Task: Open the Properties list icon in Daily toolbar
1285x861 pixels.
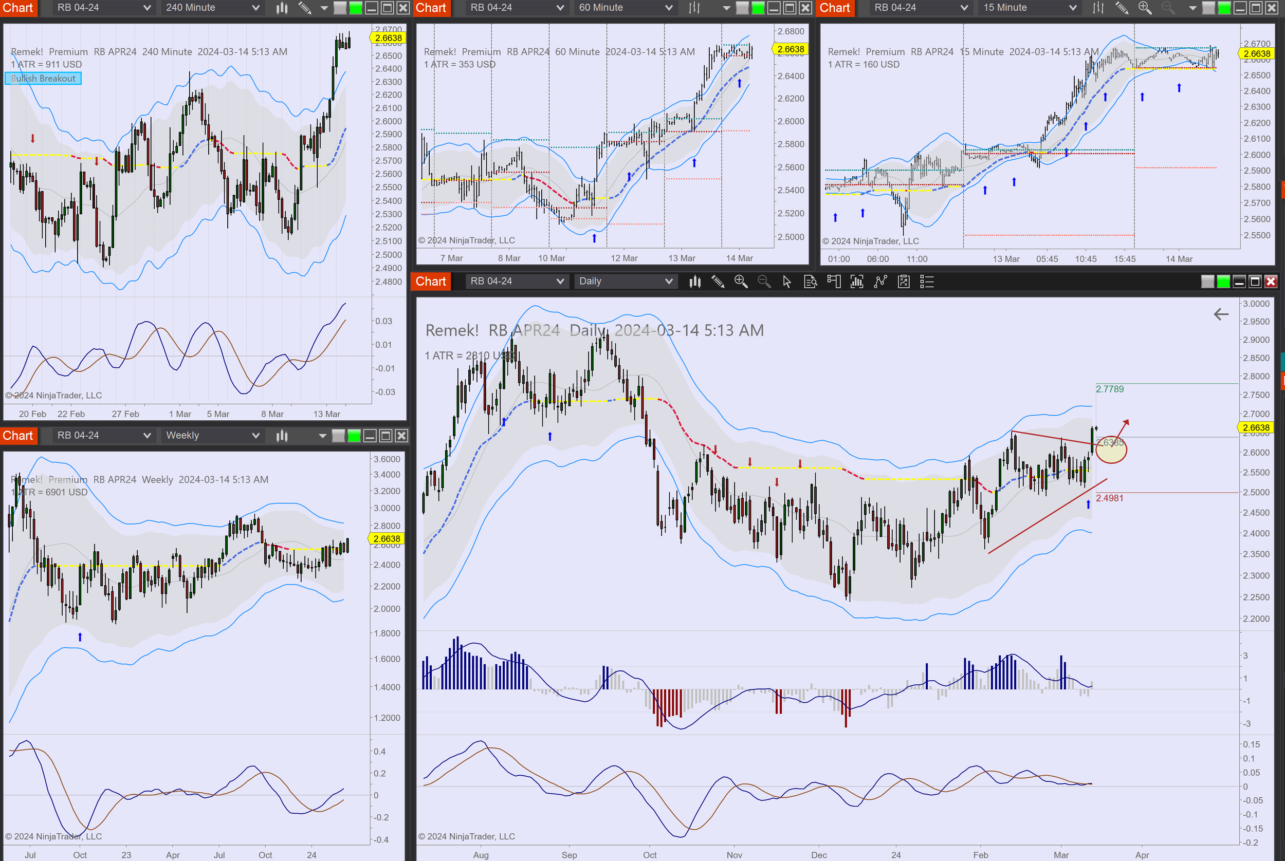Action: (927, 282)
